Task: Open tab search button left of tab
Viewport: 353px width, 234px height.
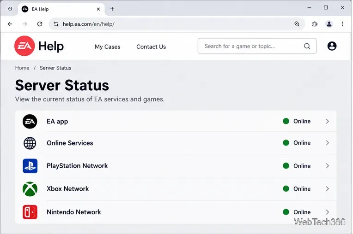Action: point(10,9)
